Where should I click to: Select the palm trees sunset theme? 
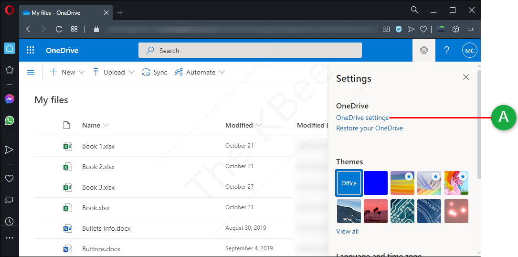click(376, 211)
